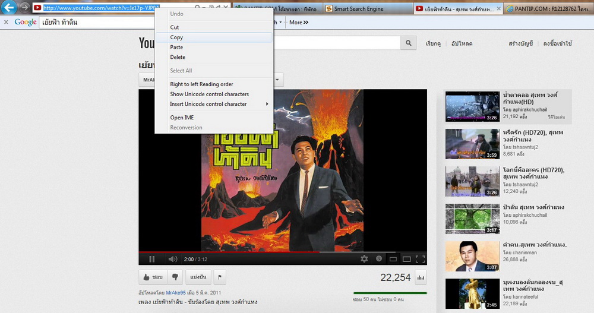Click the likes/dislikes rating bar

coord(390,293)
